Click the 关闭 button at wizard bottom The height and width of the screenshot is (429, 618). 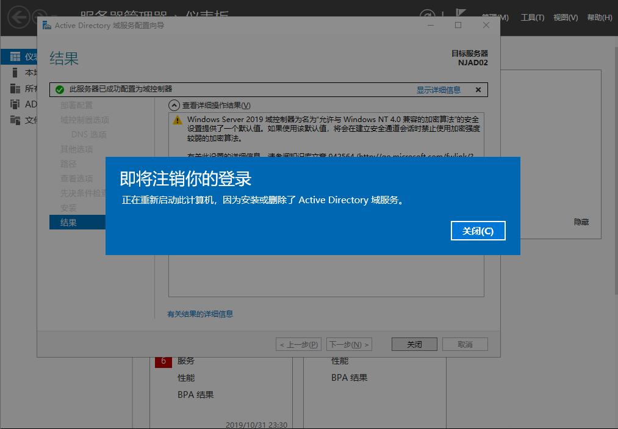pyautogui.click(x=414, y=344)
